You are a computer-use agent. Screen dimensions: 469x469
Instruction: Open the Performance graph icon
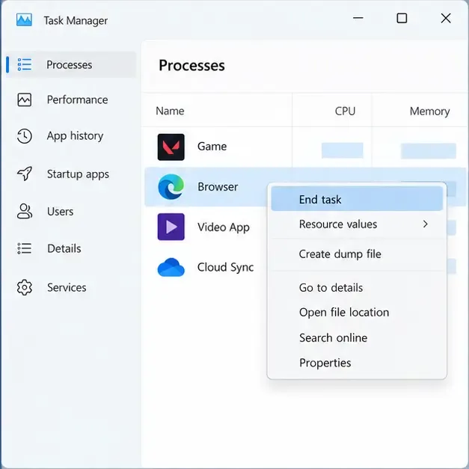(24, 99)
